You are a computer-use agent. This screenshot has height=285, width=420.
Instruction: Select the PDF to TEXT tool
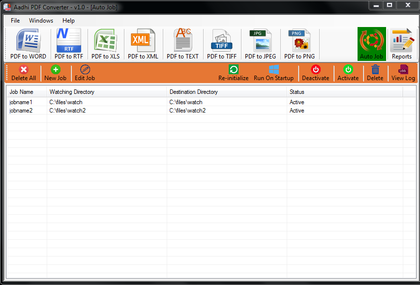(x=182, y=43)
